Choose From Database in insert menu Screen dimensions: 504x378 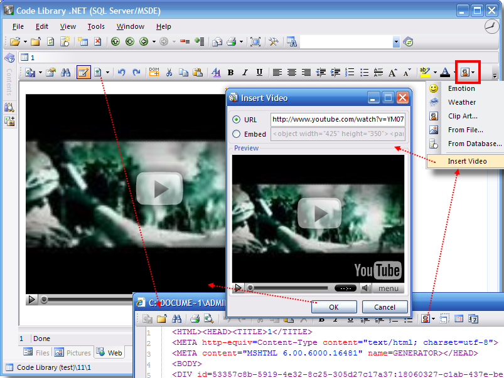point(466,144)
